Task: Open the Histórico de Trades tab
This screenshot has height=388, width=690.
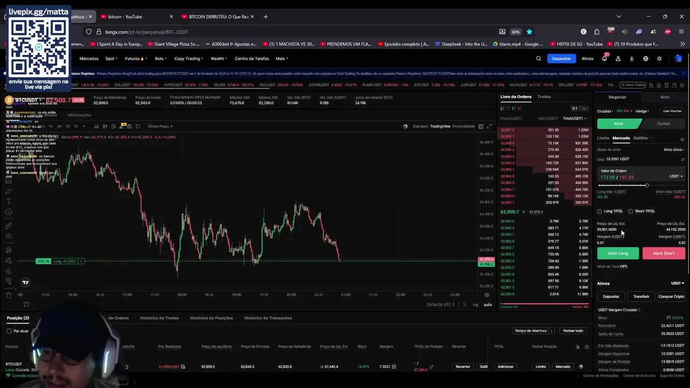Action: pos(159,318)
